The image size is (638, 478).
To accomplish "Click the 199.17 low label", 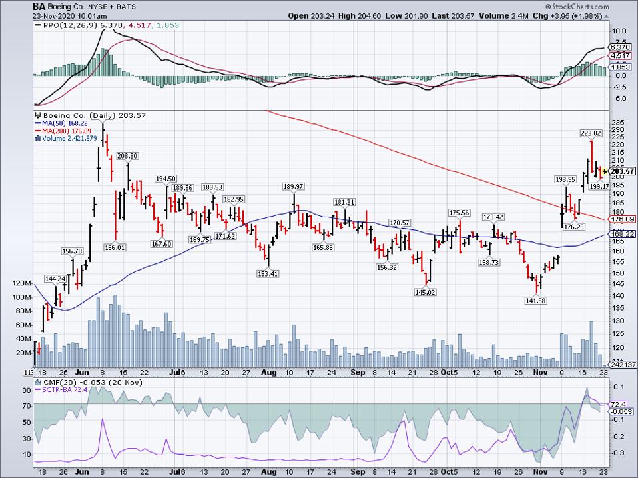I will [x=599, y=187].
